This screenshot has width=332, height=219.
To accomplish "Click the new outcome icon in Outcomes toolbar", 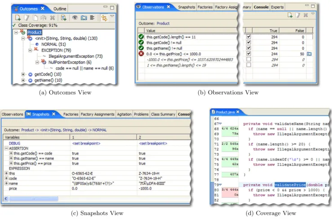I will pos(18,18).
